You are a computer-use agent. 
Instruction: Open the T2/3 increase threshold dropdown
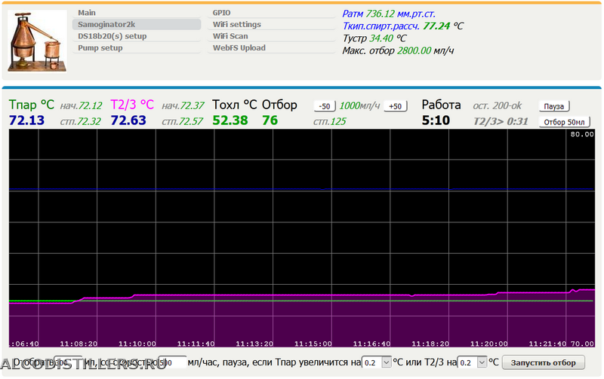(x=473, y=362)
